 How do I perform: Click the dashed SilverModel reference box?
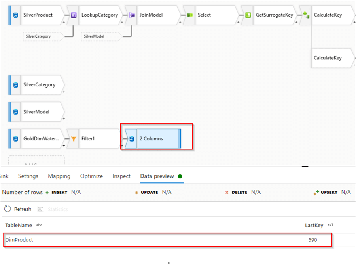click(x=101, y=36)
